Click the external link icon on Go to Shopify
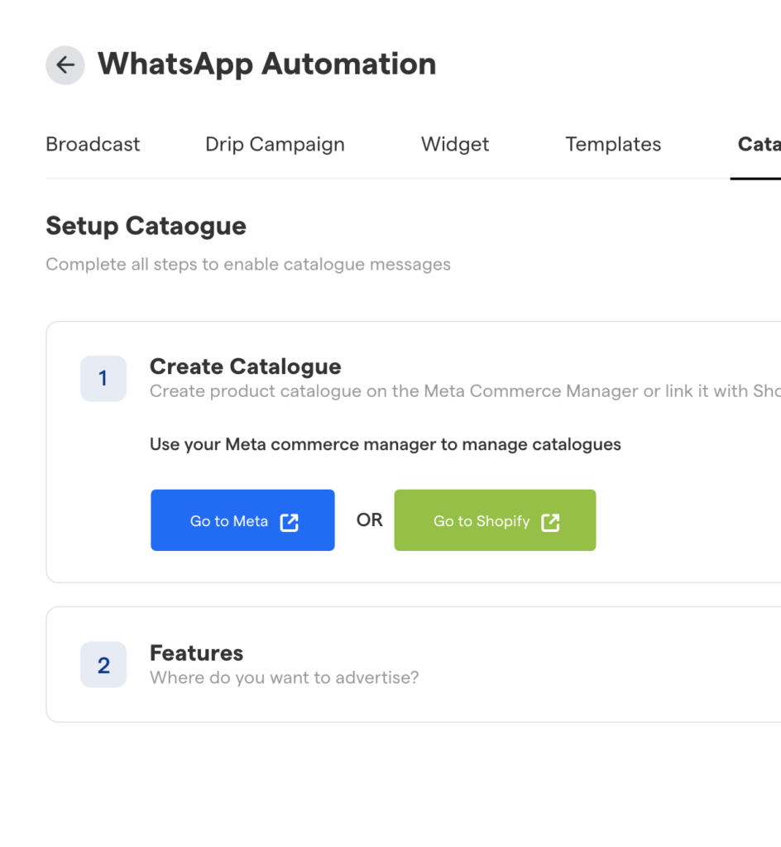This screenshot has height=847, width=781. pos(550,522)
